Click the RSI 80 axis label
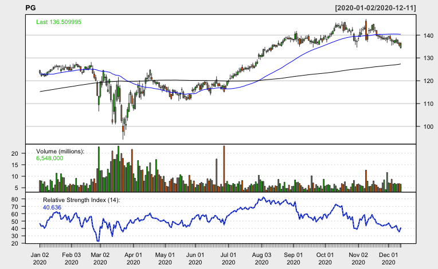The height and width of the screenshot is (269, 438). point(15,199)
